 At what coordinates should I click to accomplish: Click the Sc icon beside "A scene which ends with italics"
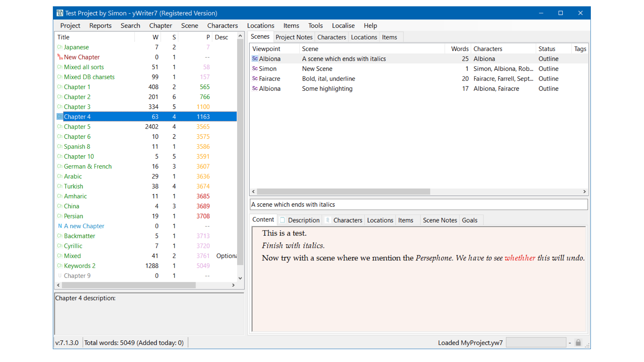click(x=255, y=58)
